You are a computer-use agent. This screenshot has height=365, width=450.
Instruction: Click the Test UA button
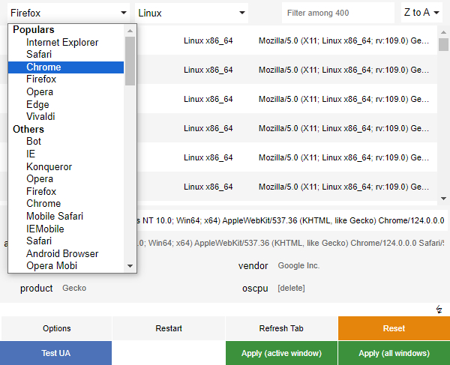pos(55,353)
